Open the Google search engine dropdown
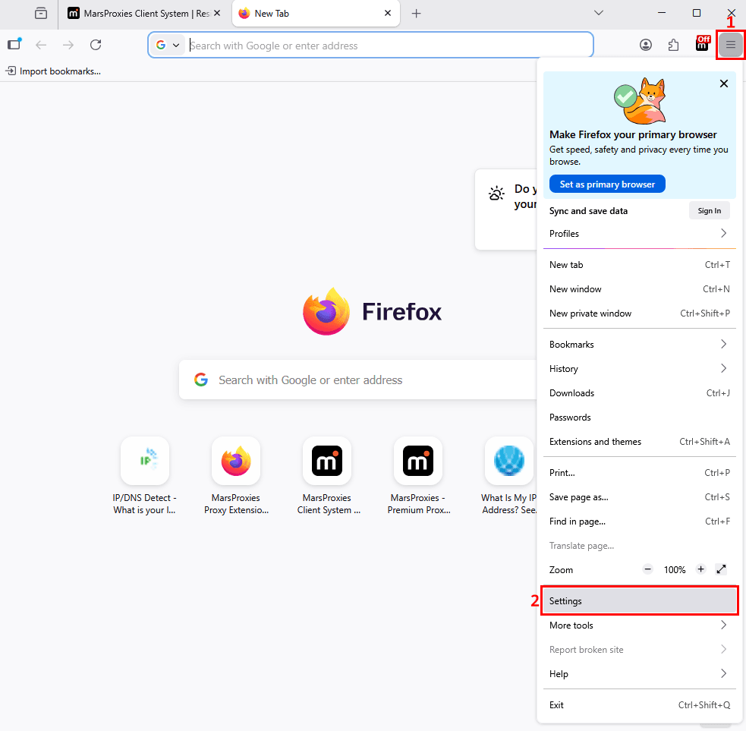The width and height of the screenshot is (746, 731). 168,46
